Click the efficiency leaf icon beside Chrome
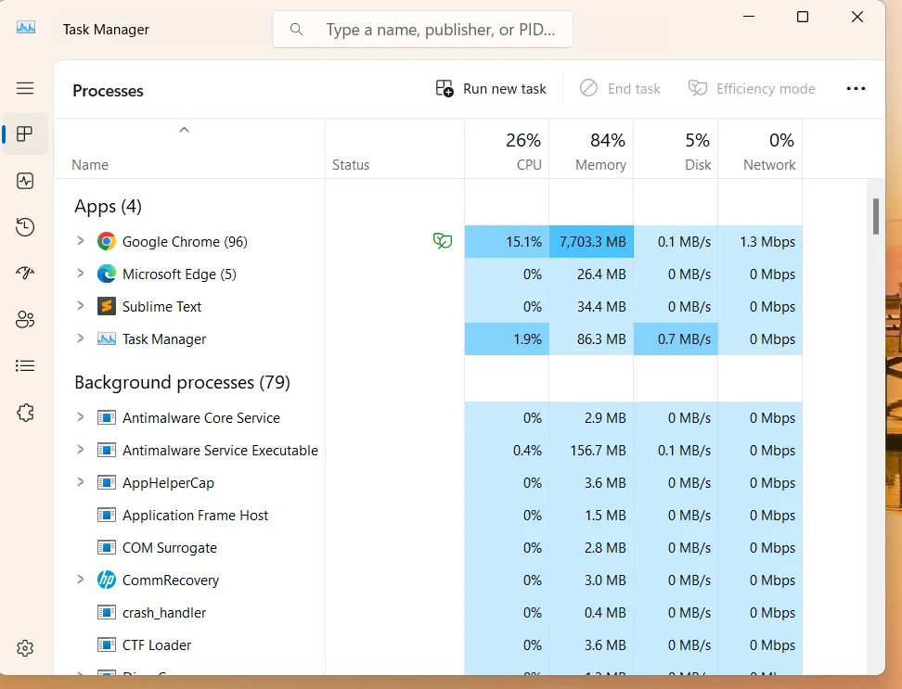Image resolution: width=902 pixels, height=689 pixels. click(443, 241)
